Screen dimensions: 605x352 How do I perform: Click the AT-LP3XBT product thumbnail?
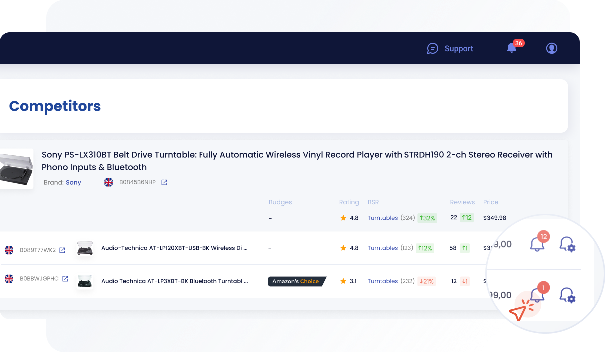[85, 281]
